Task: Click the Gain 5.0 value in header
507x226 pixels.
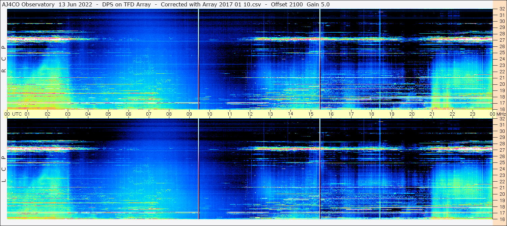Action: tap(318, 4)
